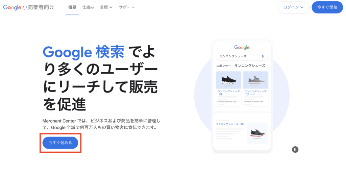346x180 pixels.
Task: Click ランニングシューズ（黒） listing title at bottom
Action: pos(230,124)
